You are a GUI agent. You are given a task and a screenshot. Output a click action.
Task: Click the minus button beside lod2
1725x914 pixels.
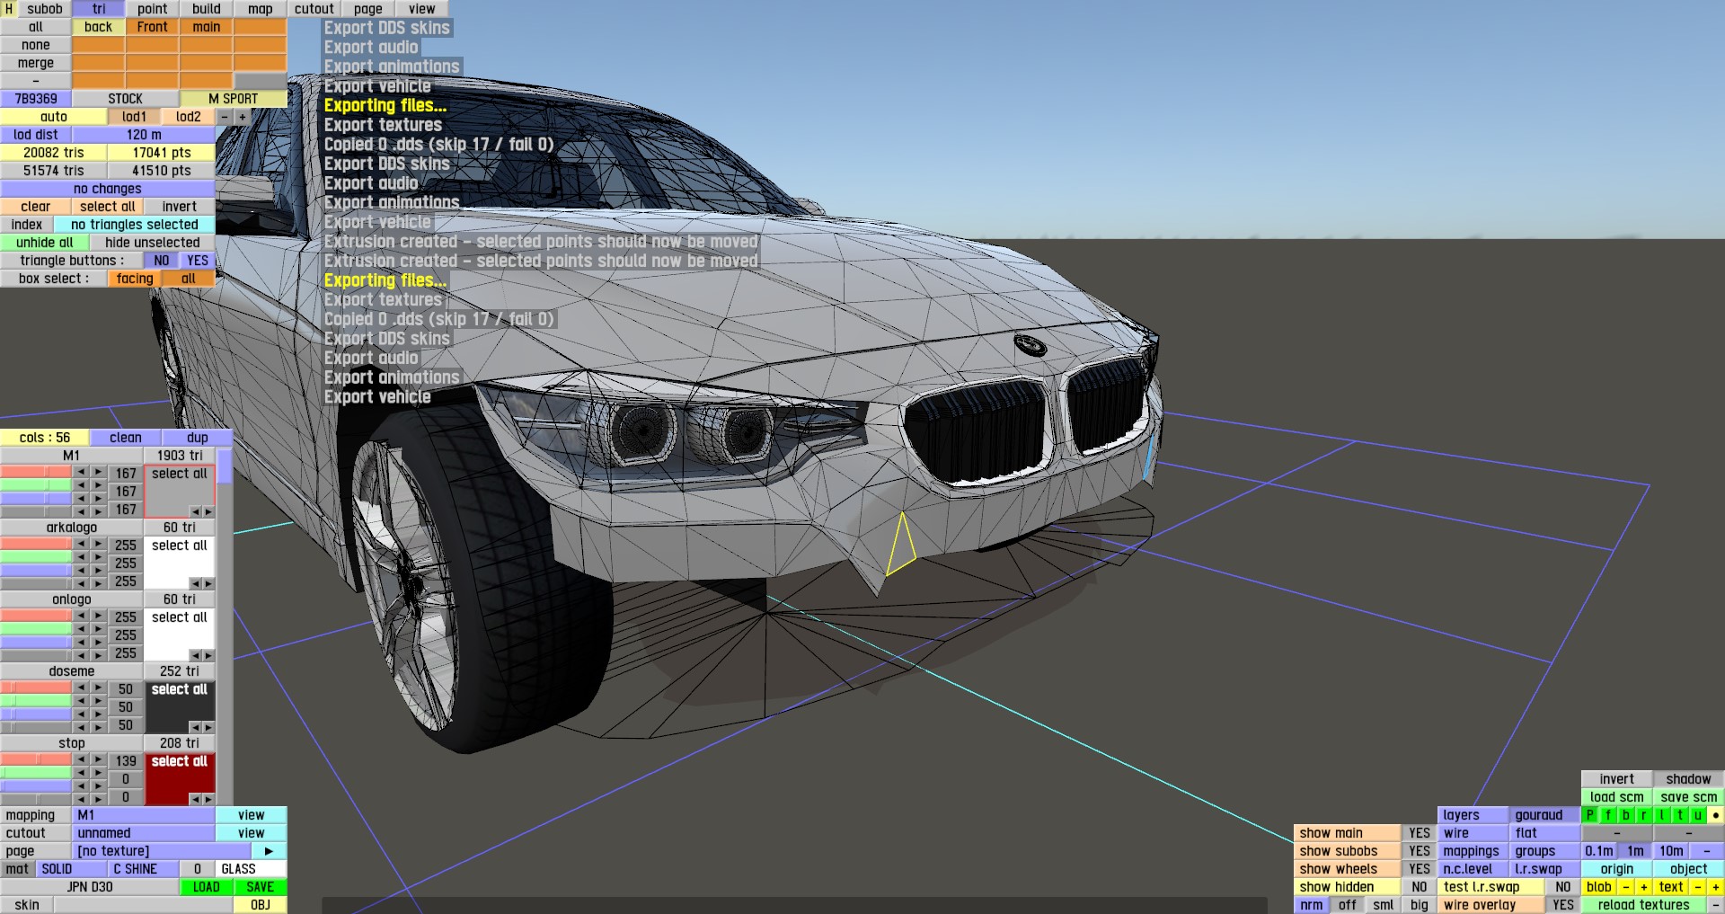225,117
